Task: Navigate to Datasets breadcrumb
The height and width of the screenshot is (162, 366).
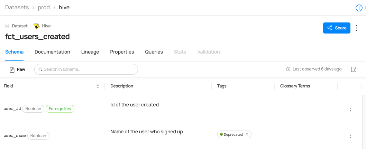Action: (x=17, y=7)
